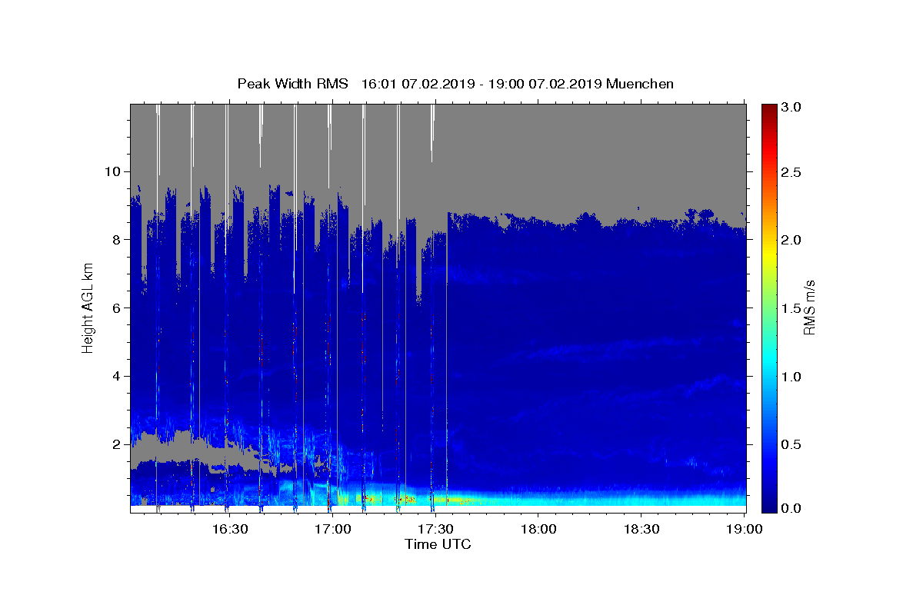
Task: Click the cyan section of the colorbar
Action: pyautogui.click(x=768, y=361)
